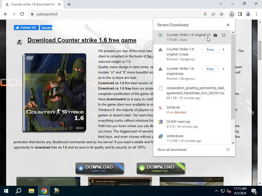Click the third game screenshot thumbnail
This screenshot has width=262, height=196.
click(191, 181)
